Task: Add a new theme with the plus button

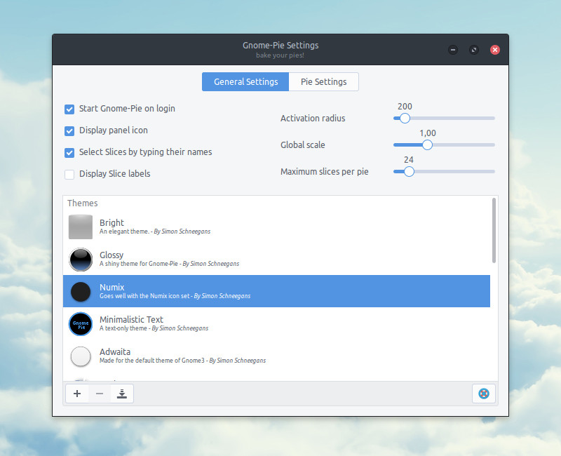Action: (x=77, y=394)
